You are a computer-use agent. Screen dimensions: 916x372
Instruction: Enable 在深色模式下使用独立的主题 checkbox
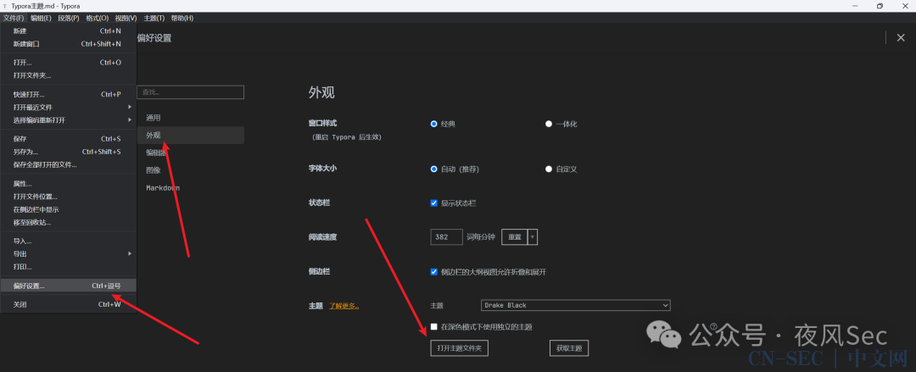pyautogui.click(x=433, y=327)
